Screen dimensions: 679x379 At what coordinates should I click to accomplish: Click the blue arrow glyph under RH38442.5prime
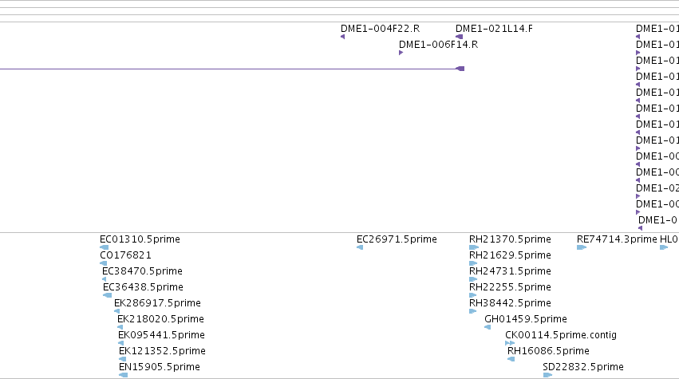[473, 311]
